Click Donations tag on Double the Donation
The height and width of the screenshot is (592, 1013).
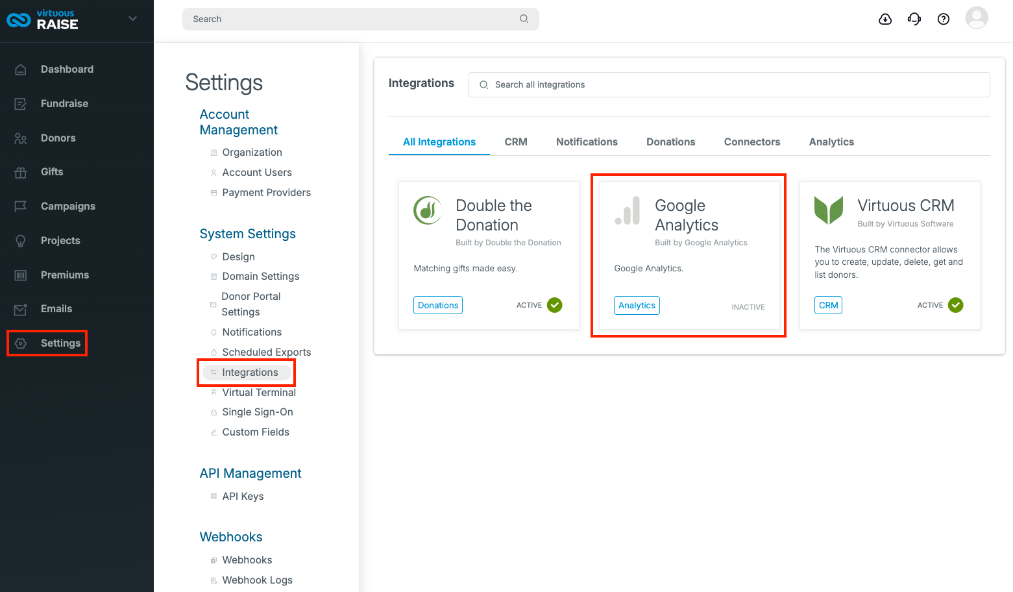tap(438, 305)
